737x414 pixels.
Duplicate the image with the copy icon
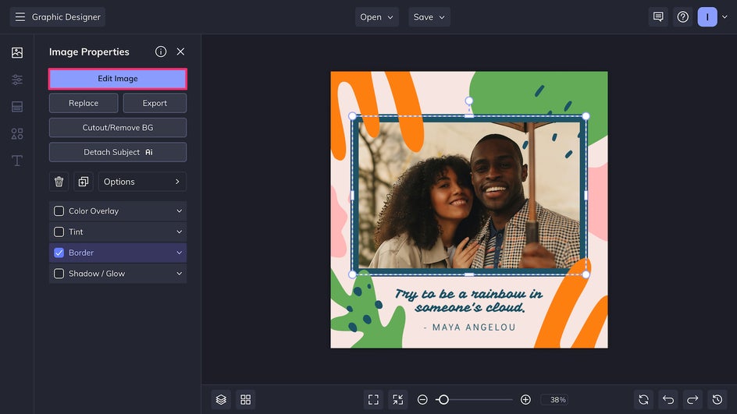(x=84, y=182)
